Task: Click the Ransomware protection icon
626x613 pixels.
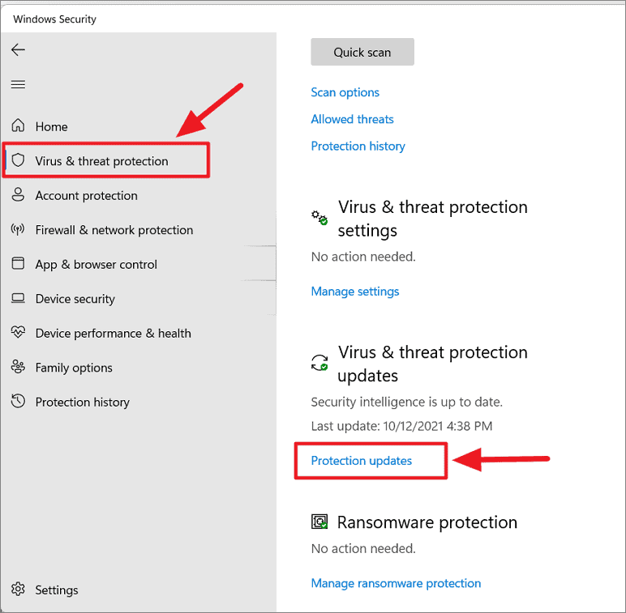Action: click(x=319, y=521)
